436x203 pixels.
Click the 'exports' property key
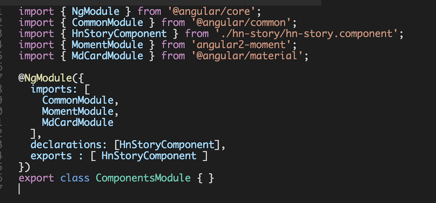tap(49, 156)
